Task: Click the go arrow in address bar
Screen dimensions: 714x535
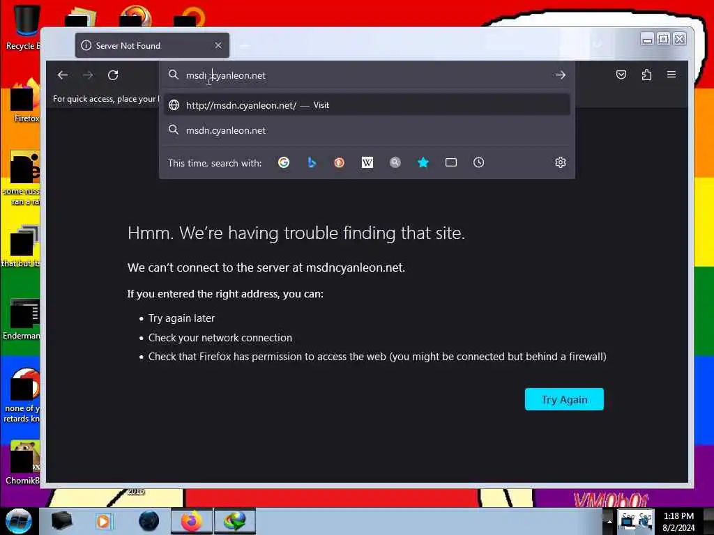Action: point(561,75)
